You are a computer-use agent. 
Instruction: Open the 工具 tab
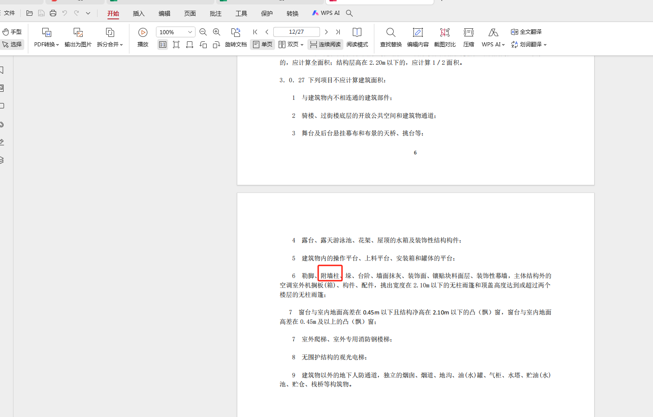pyautogui.click(x=241, y=13)
